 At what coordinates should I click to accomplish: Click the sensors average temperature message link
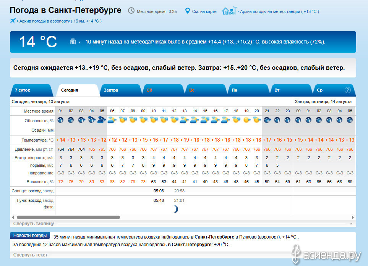[205, 42]
